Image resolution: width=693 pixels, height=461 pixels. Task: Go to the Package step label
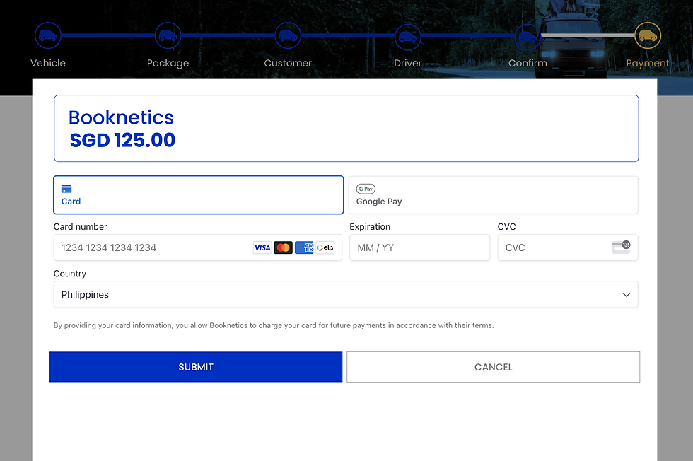(168, 63)
